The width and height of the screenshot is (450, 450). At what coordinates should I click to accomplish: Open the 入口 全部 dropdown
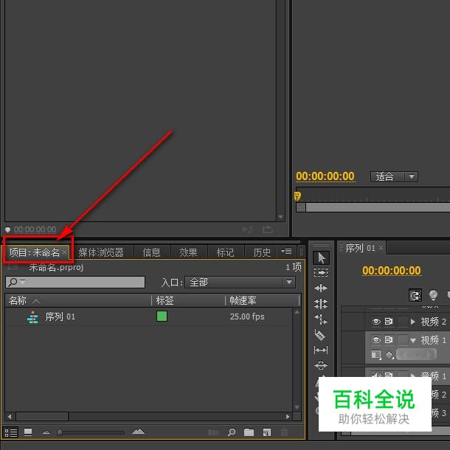[240, 282]
